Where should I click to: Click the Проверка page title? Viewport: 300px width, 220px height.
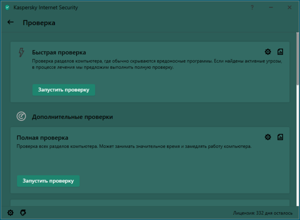point(39,23)
